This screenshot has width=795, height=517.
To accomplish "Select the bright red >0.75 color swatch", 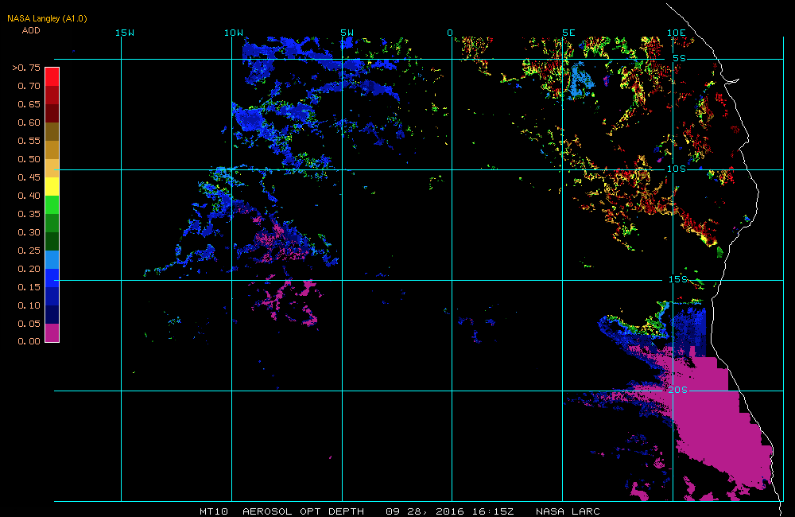I will coord(52,76).
